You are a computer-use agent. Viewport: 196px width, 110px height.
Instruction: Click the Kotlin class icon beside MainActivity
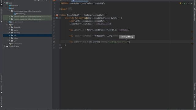coord(15,14)
